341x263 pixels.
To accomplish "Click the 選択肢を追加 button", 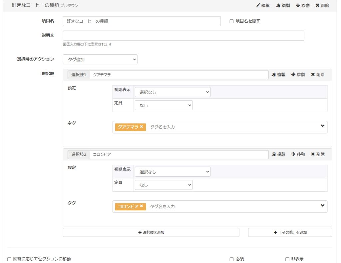I will [151, 232].
